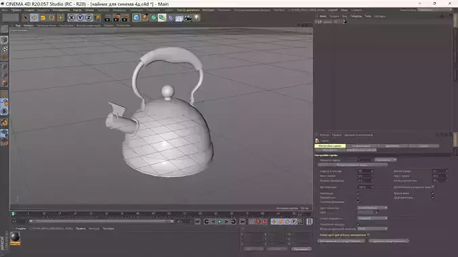The width and height of the screenshot is (458, 257).
Task: Activate the Move tool in toolbar
Action: [34, 18]
